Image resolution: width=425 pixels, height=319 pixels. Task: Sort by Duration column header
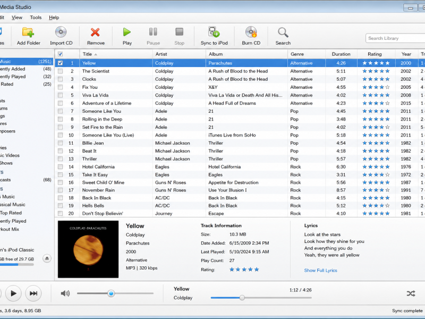(341, 54)
